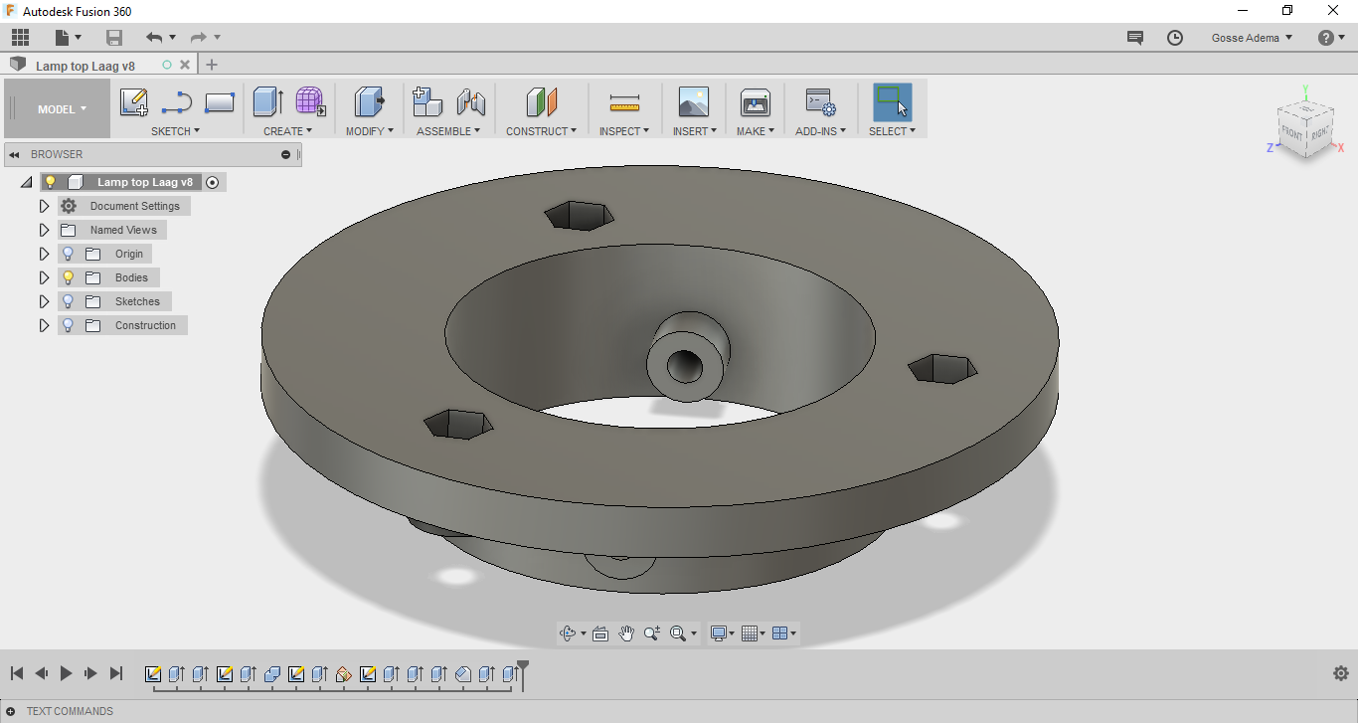Screen dimensions: 1358x723
Task: Switch to Lamp top Laag v8 tab
Action: (x=85, y=66)
